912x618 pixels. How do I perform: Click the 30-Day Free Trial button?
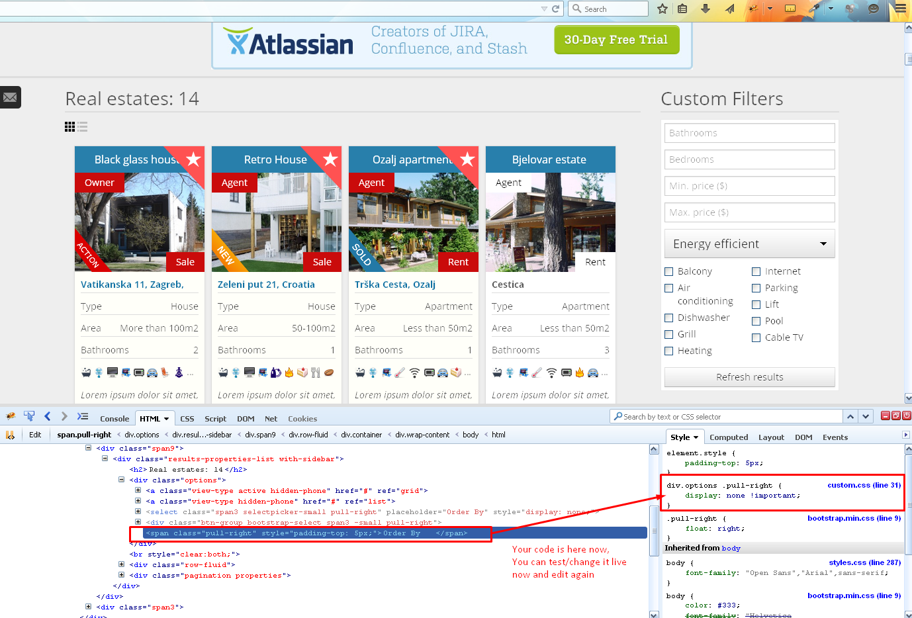coord(616,40)
